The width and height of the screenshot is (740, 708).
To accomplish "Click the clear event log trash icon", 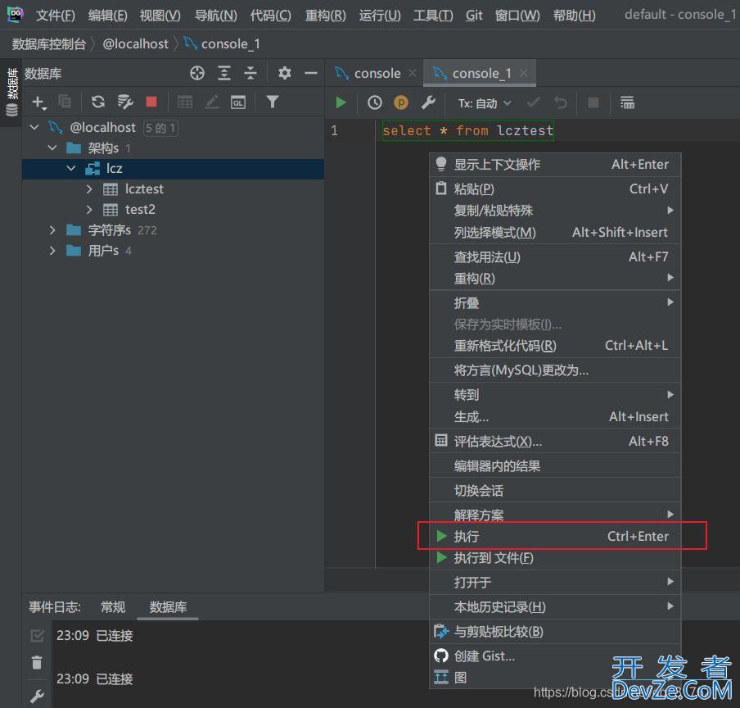I will [x=37, y=662].
